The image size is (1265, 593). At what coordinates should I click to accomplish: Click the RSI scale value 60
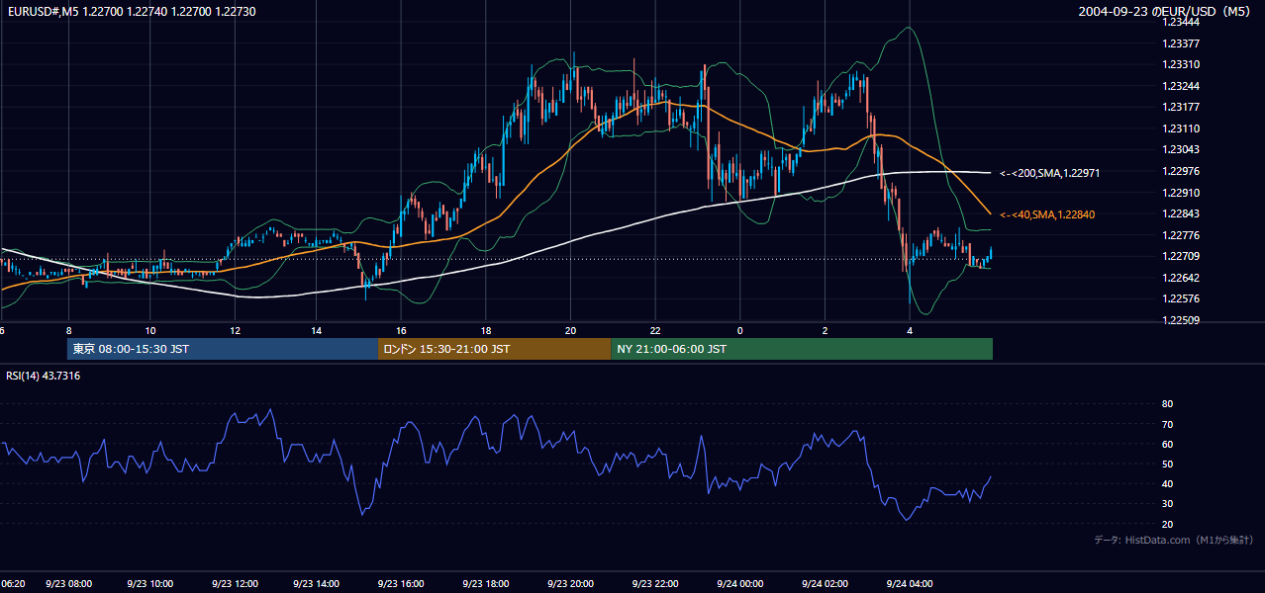tap(1167, 444)
